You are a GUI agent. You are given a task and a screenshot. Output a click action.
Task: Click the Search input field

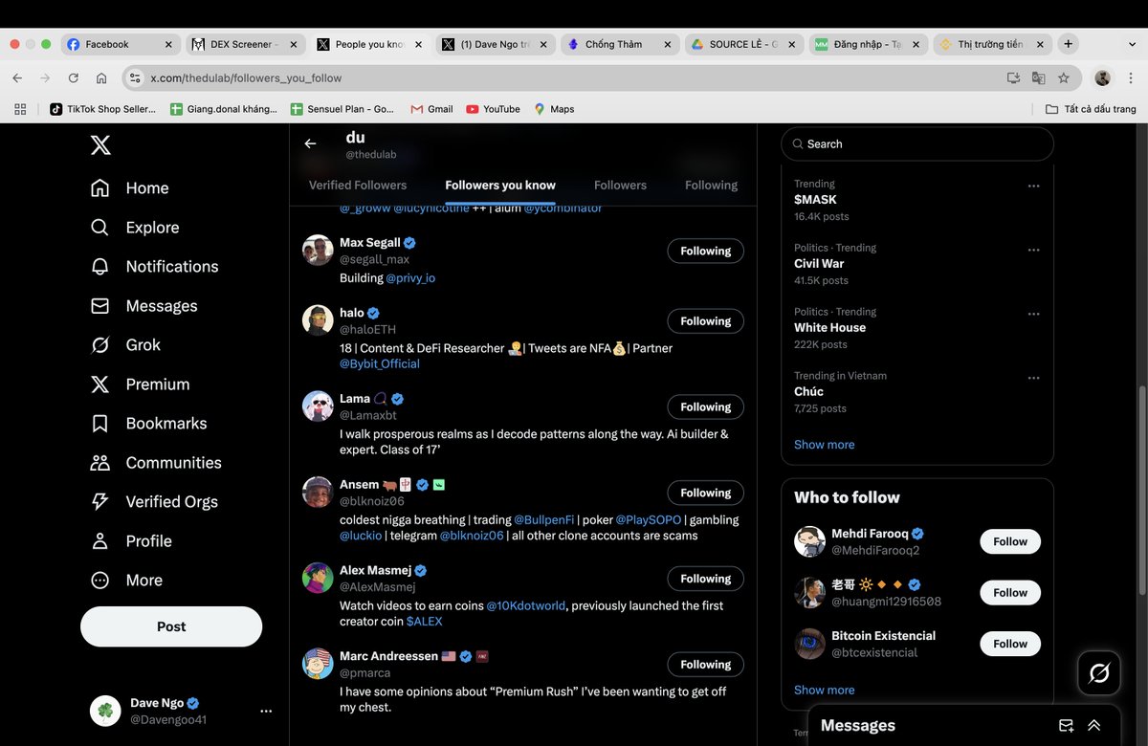[917, 143]
